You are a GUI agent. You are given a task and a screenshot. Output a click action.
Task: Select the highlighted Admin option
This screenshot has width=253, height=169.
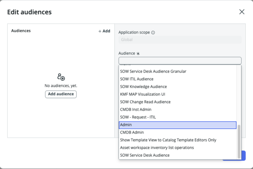click(x=178, y=125)
